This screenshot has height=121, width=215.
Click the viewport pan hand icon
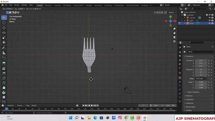coord(174,33)
